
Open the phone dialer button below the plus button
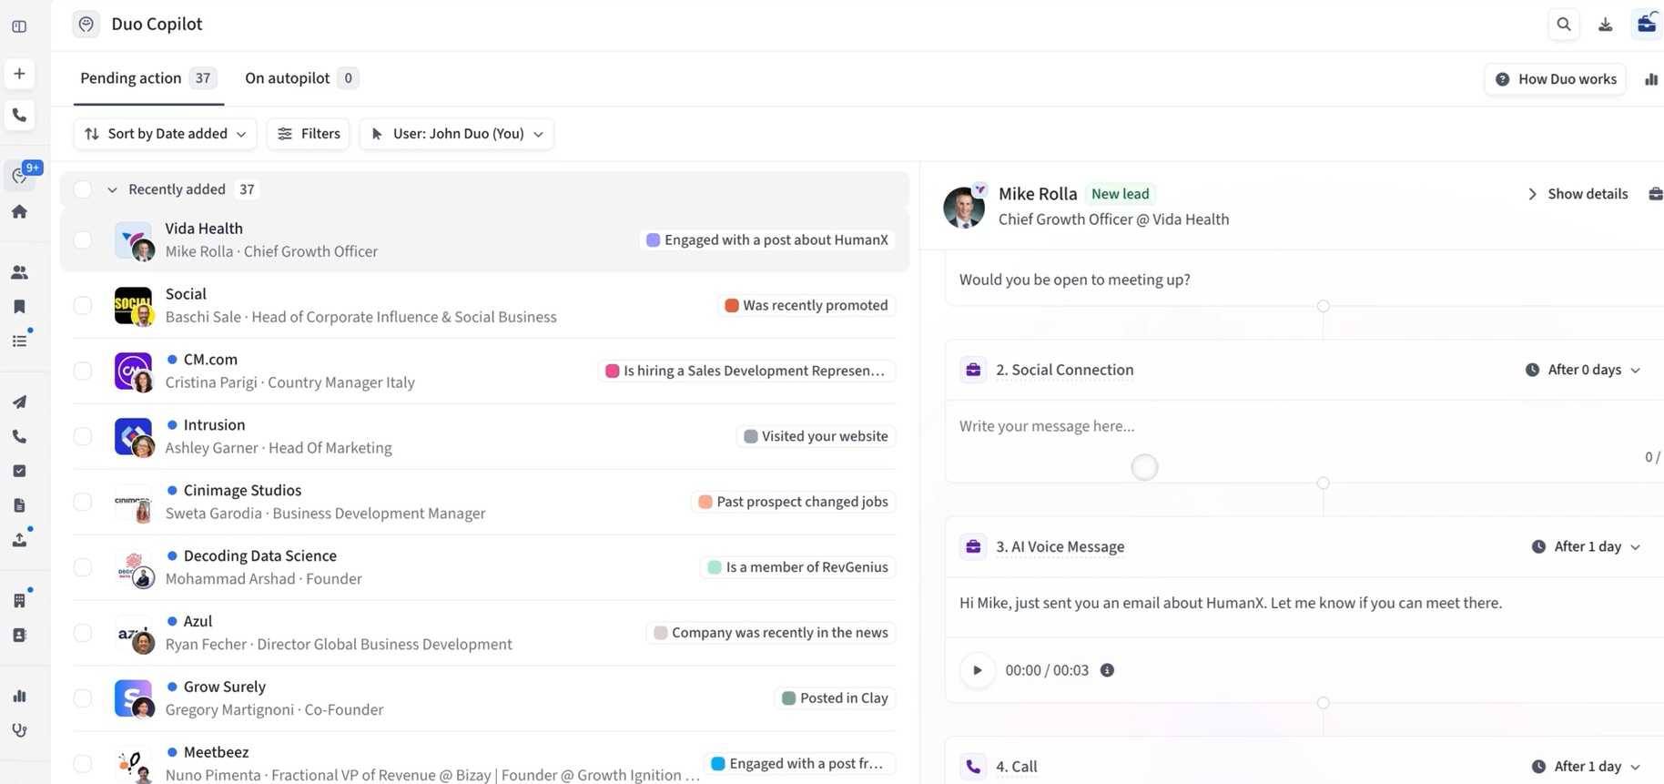point(19,116)
